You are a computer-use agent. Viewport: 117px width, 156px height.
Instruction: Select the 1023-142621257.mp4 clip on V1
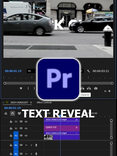click(62, 136)
